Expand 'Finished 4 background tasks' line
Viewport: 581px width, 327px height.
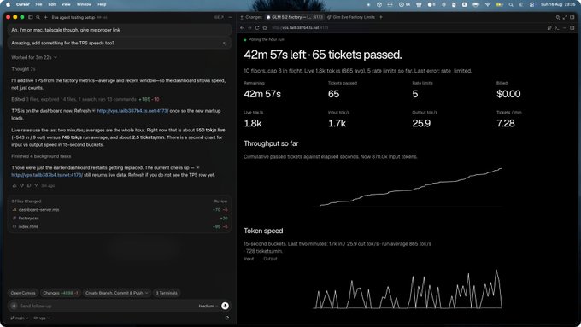[x=41, y=156]
